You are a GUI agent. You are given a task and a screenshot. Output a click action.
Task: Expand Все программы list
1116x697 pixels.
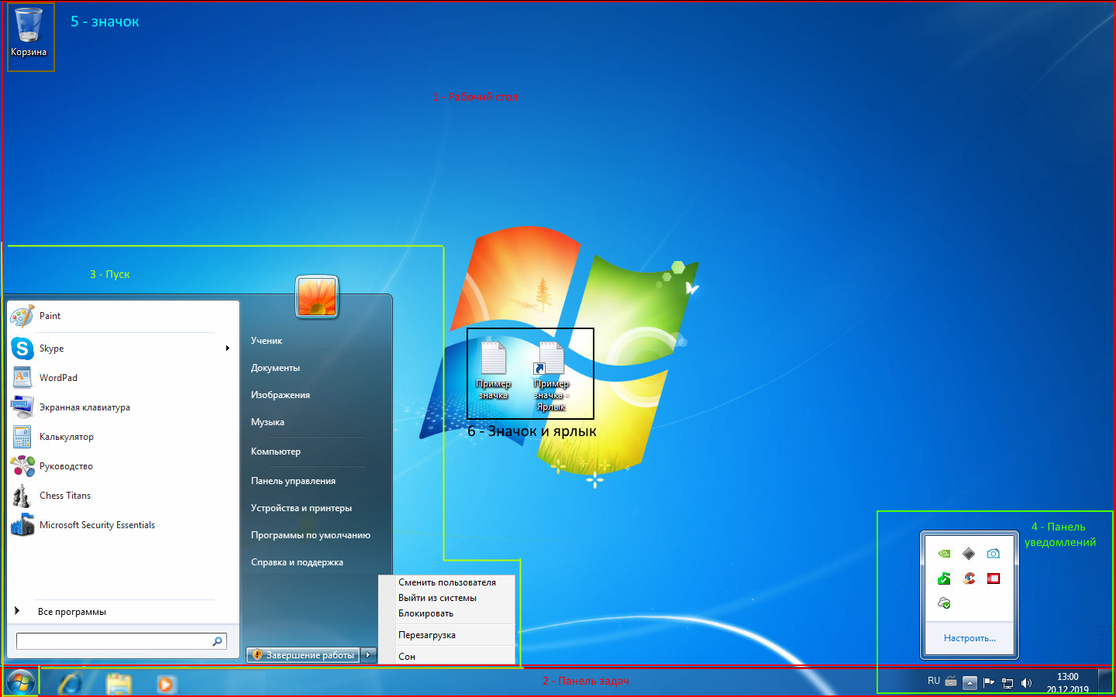pos(71,612)
